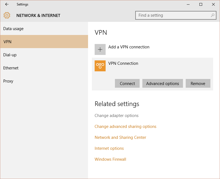Click the VPN Connection profile icon
The height and width of the screenshot is (179, 220).
tap(100, 66)
